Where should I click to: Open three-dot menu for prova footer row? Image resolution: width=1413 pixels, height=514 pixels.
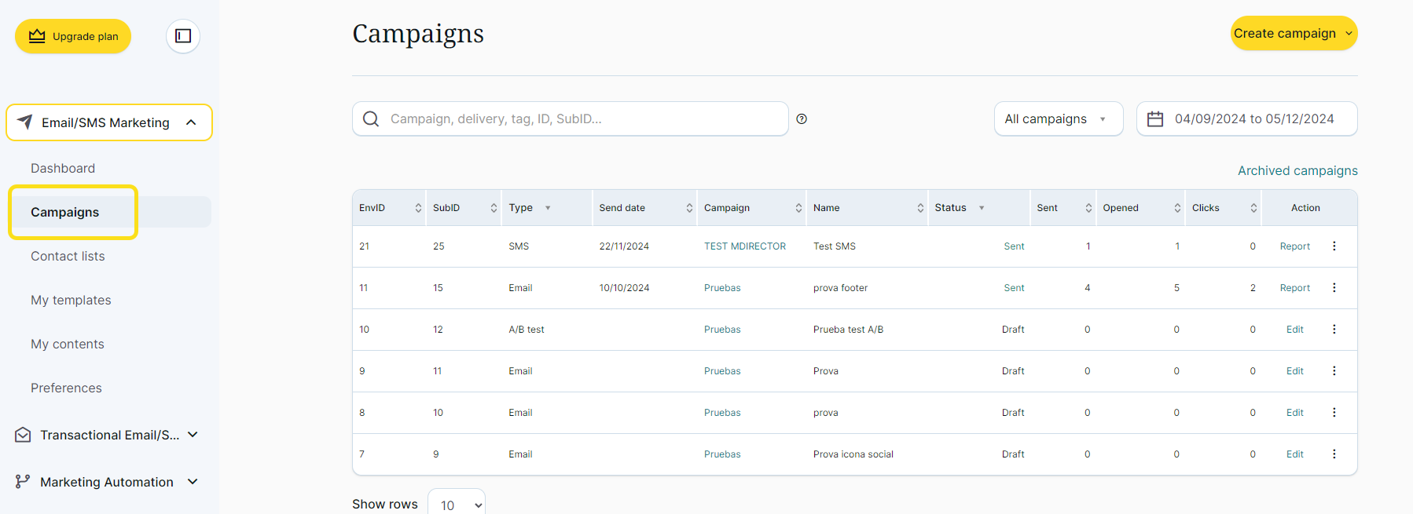click(x=1334, y=288)
